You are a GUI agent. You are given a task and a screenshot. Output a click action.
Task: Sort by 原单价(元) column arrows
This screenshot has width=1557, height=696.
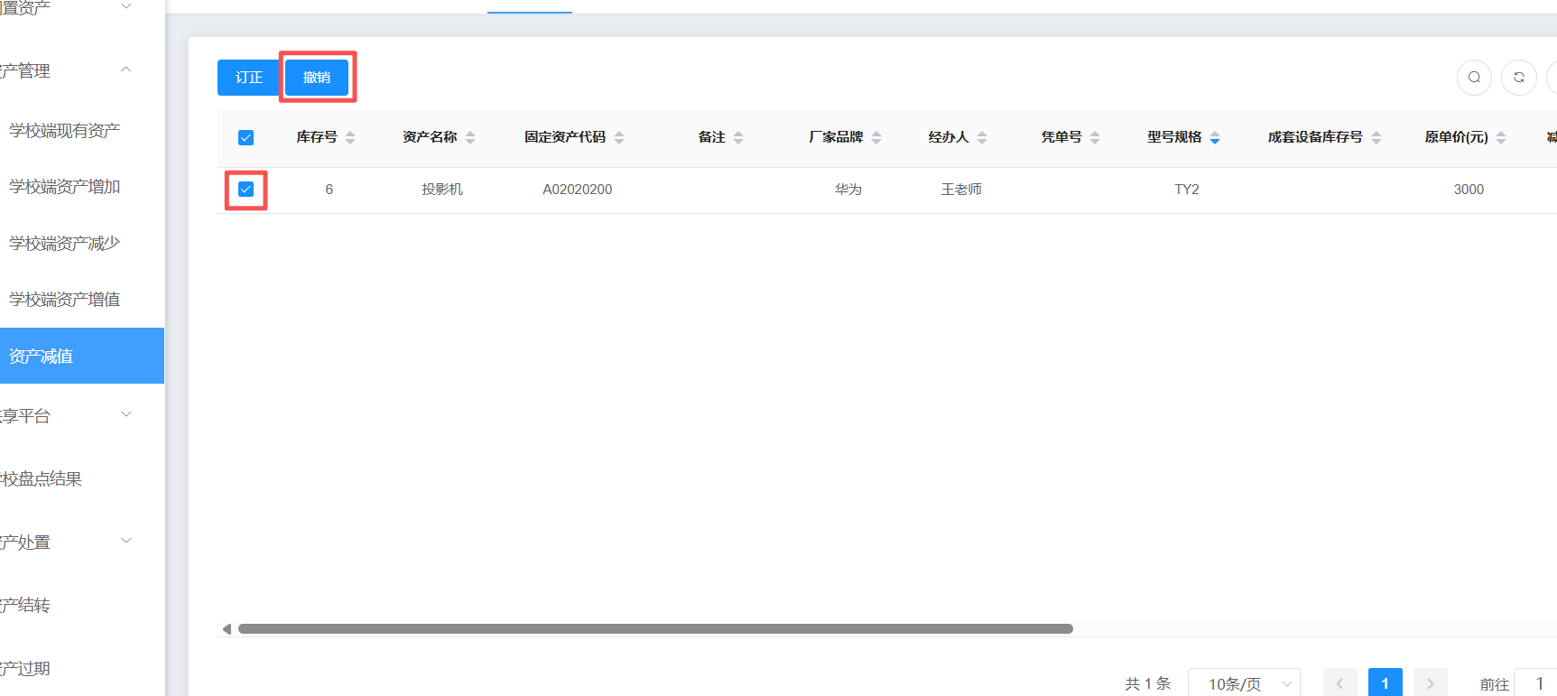coord(1501,137)
